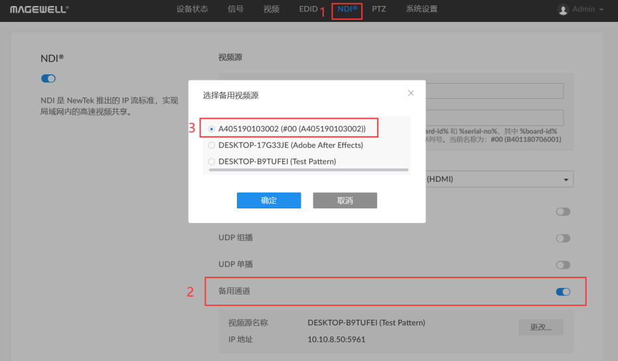Select A405190103002 source radio button
The width and height of the screenshot is (618, 361).
click(x=212, y=128)
